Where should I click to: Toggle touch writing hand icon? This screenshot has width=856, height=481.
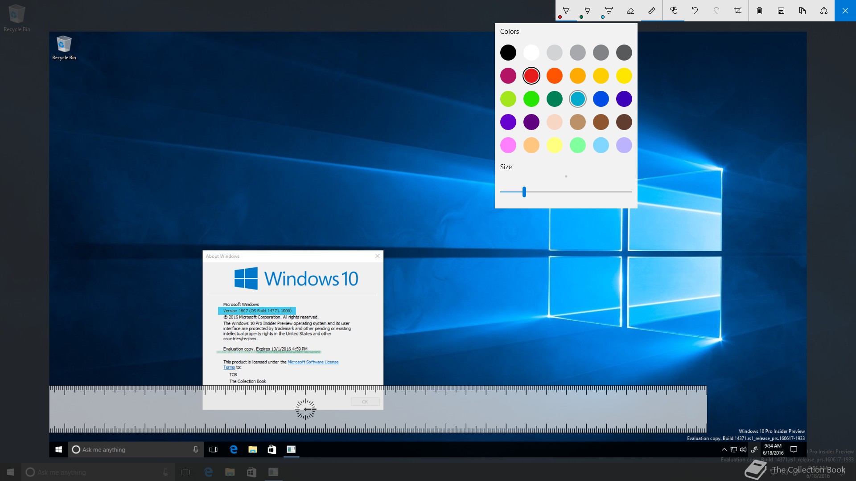(x=674, y=11)
